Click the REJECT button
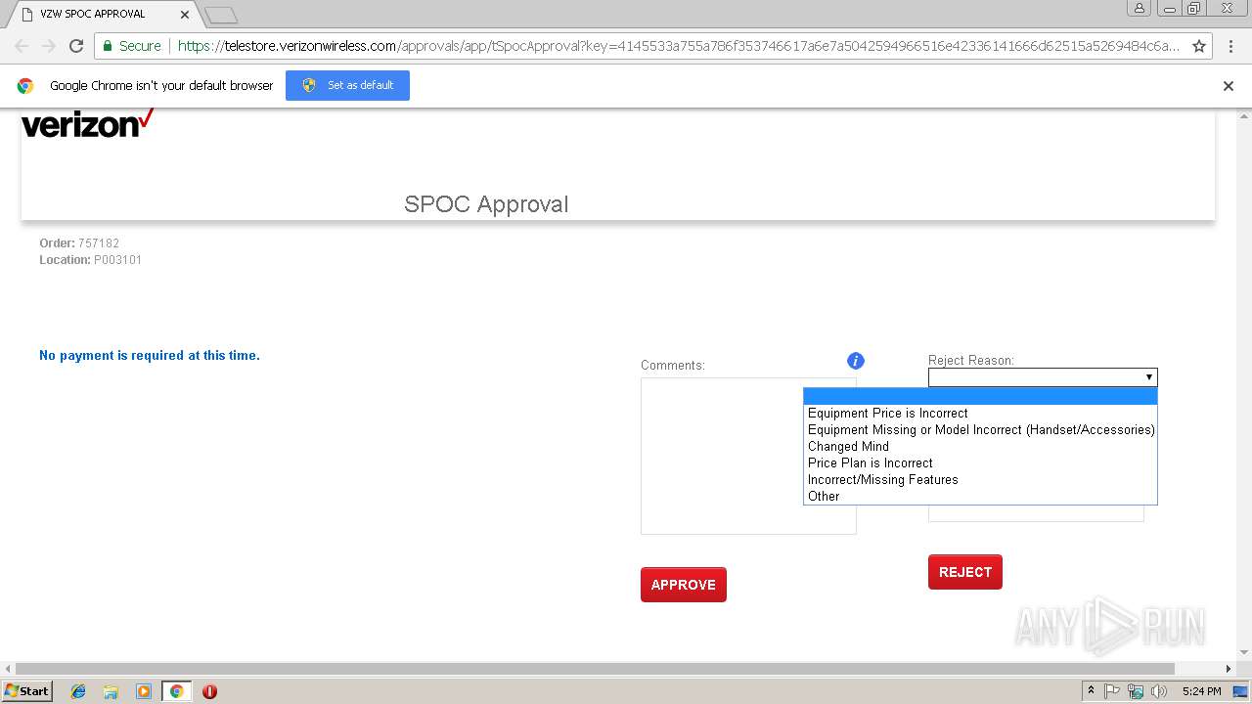Viewport: 1252px width, 704px height. (965, 572)
